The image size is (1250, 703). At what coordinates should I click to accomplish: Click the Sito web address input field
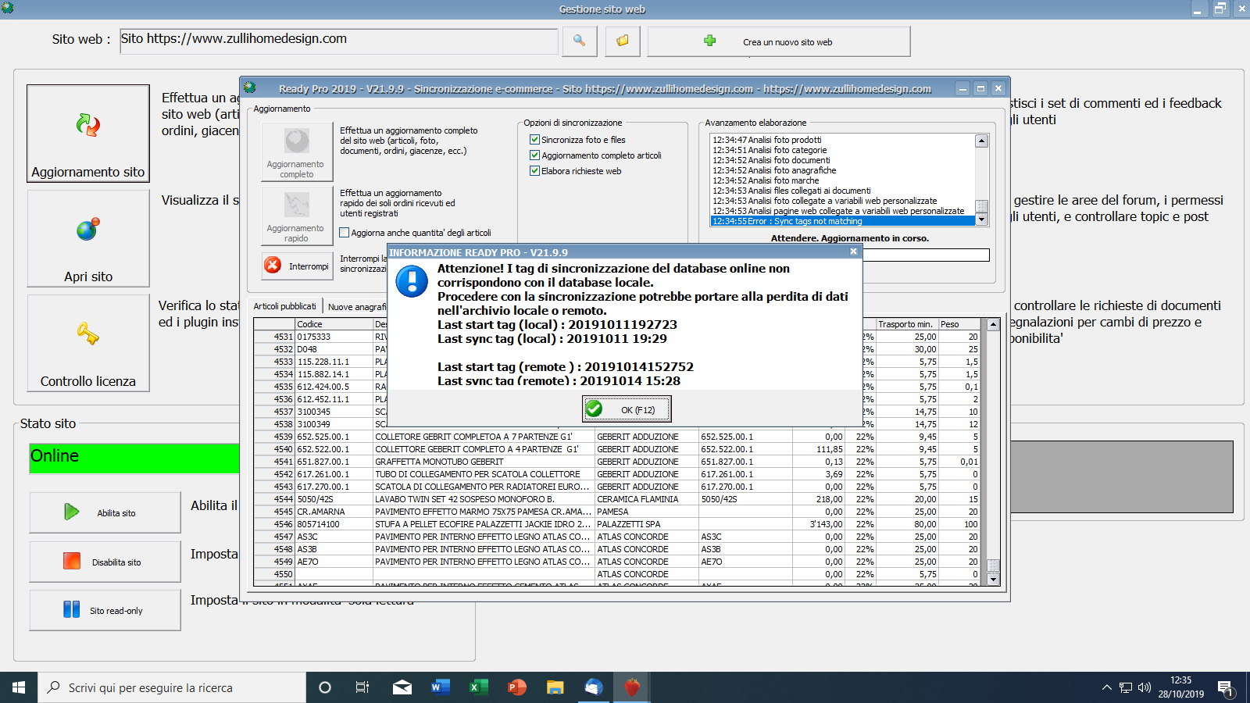pos(339,41)
